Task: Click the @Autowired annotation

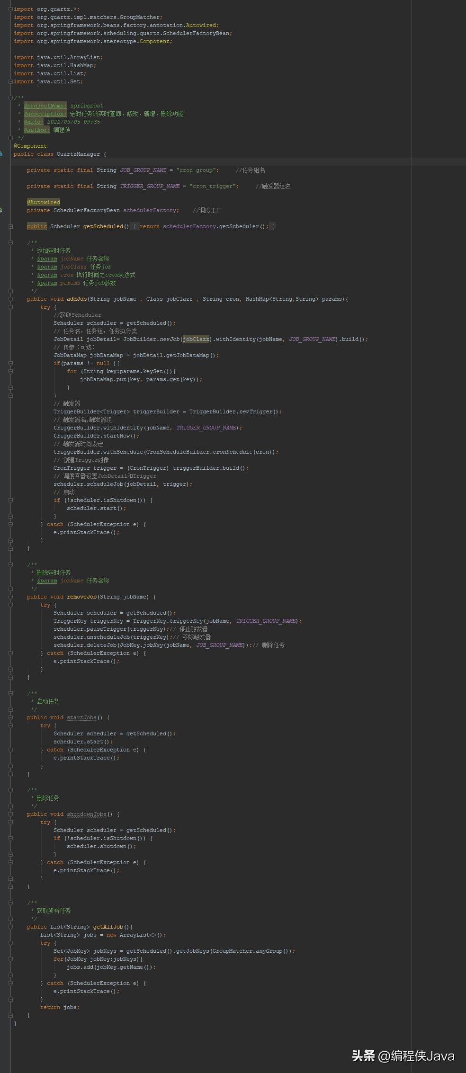Action: 44,202
